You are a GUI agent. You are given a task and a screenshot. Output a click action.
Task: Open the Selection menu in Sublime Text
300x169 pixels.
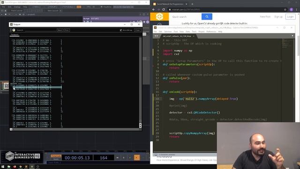[x=168, y=31]
